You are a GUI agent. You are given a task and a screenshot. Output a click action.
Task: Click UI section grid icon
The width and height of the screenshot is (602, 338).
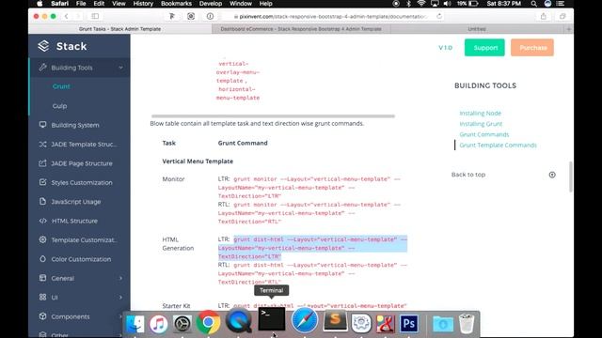coord(42,298)
